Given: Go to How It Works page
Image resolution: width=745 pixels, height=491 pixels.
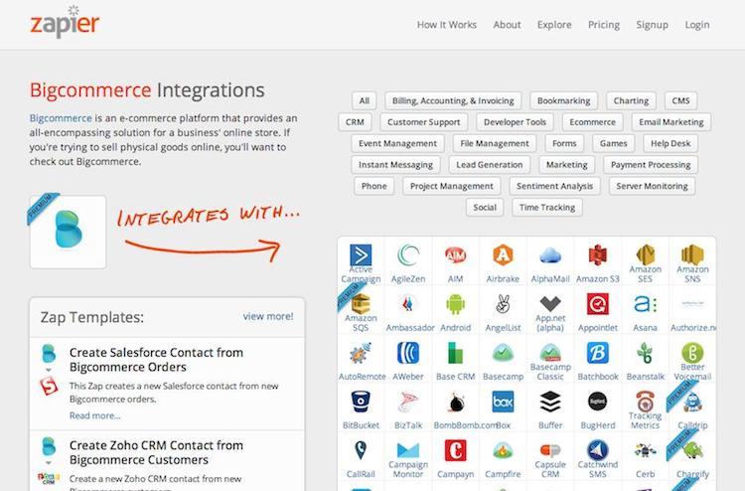Looking at the screenshot, I should [x=447, y=25].
